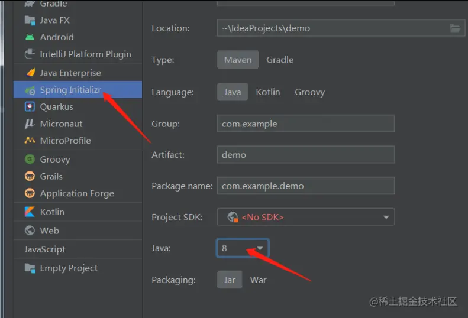This screenshot has width=468, height=318.
Task: Select Gradle as project type option
Action: pos(280,60)
